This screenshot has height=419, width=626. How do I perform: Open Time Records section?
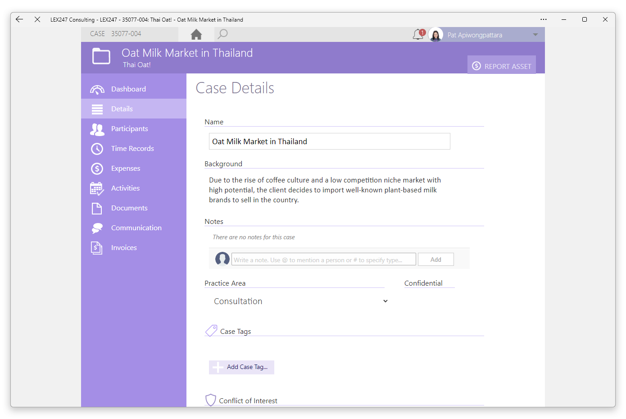tap(134, 148)
